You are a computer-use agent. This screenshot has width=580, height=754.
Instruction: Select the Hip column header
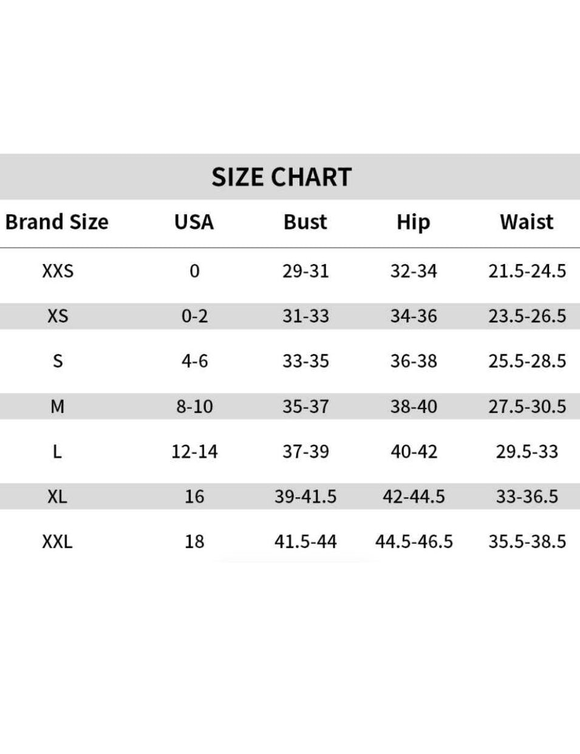tap(413, 222)
